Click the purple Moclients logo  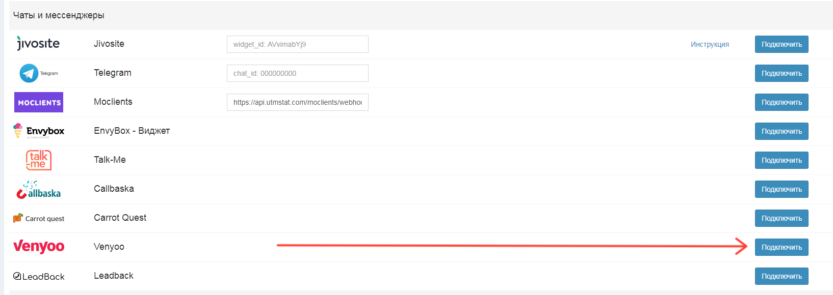39,102
